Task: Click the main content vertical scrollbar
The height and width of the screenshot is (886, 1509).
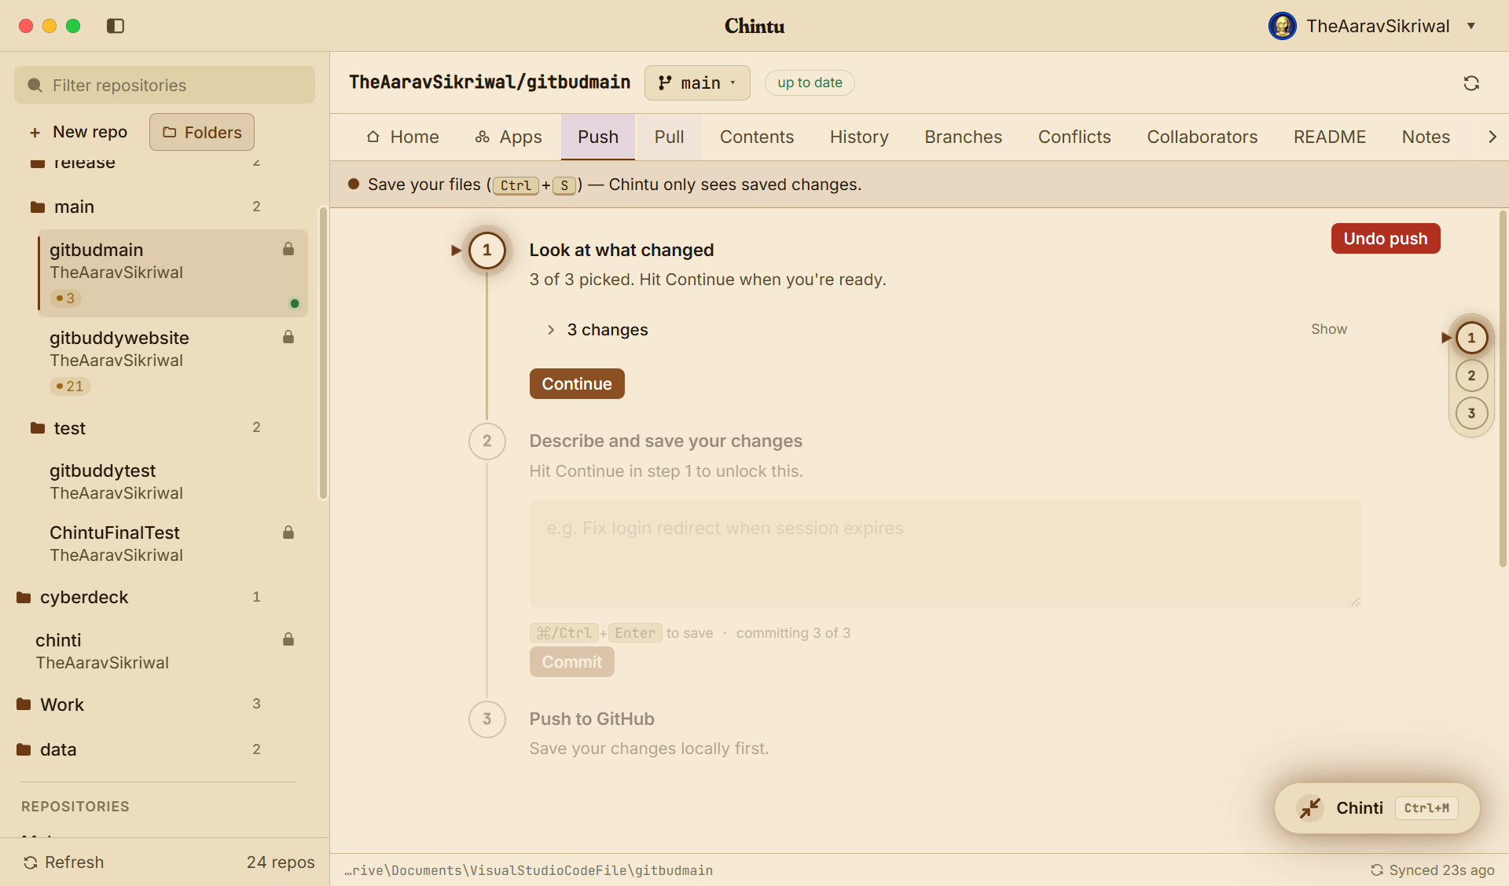Action: click(x=1503, y=389)
